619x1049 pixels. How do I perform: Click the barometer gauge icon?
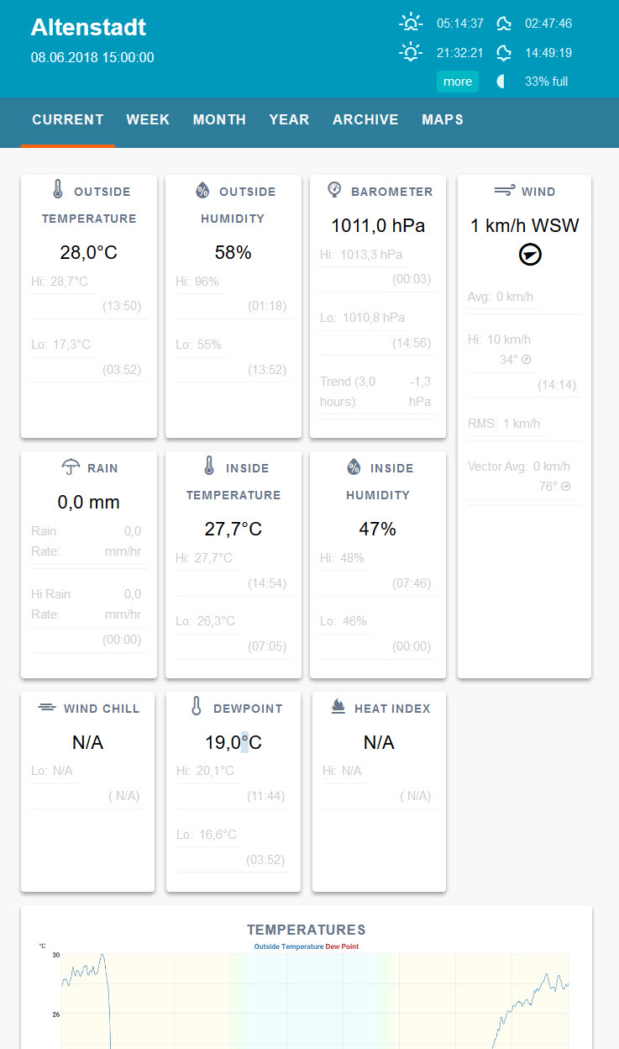334,190
